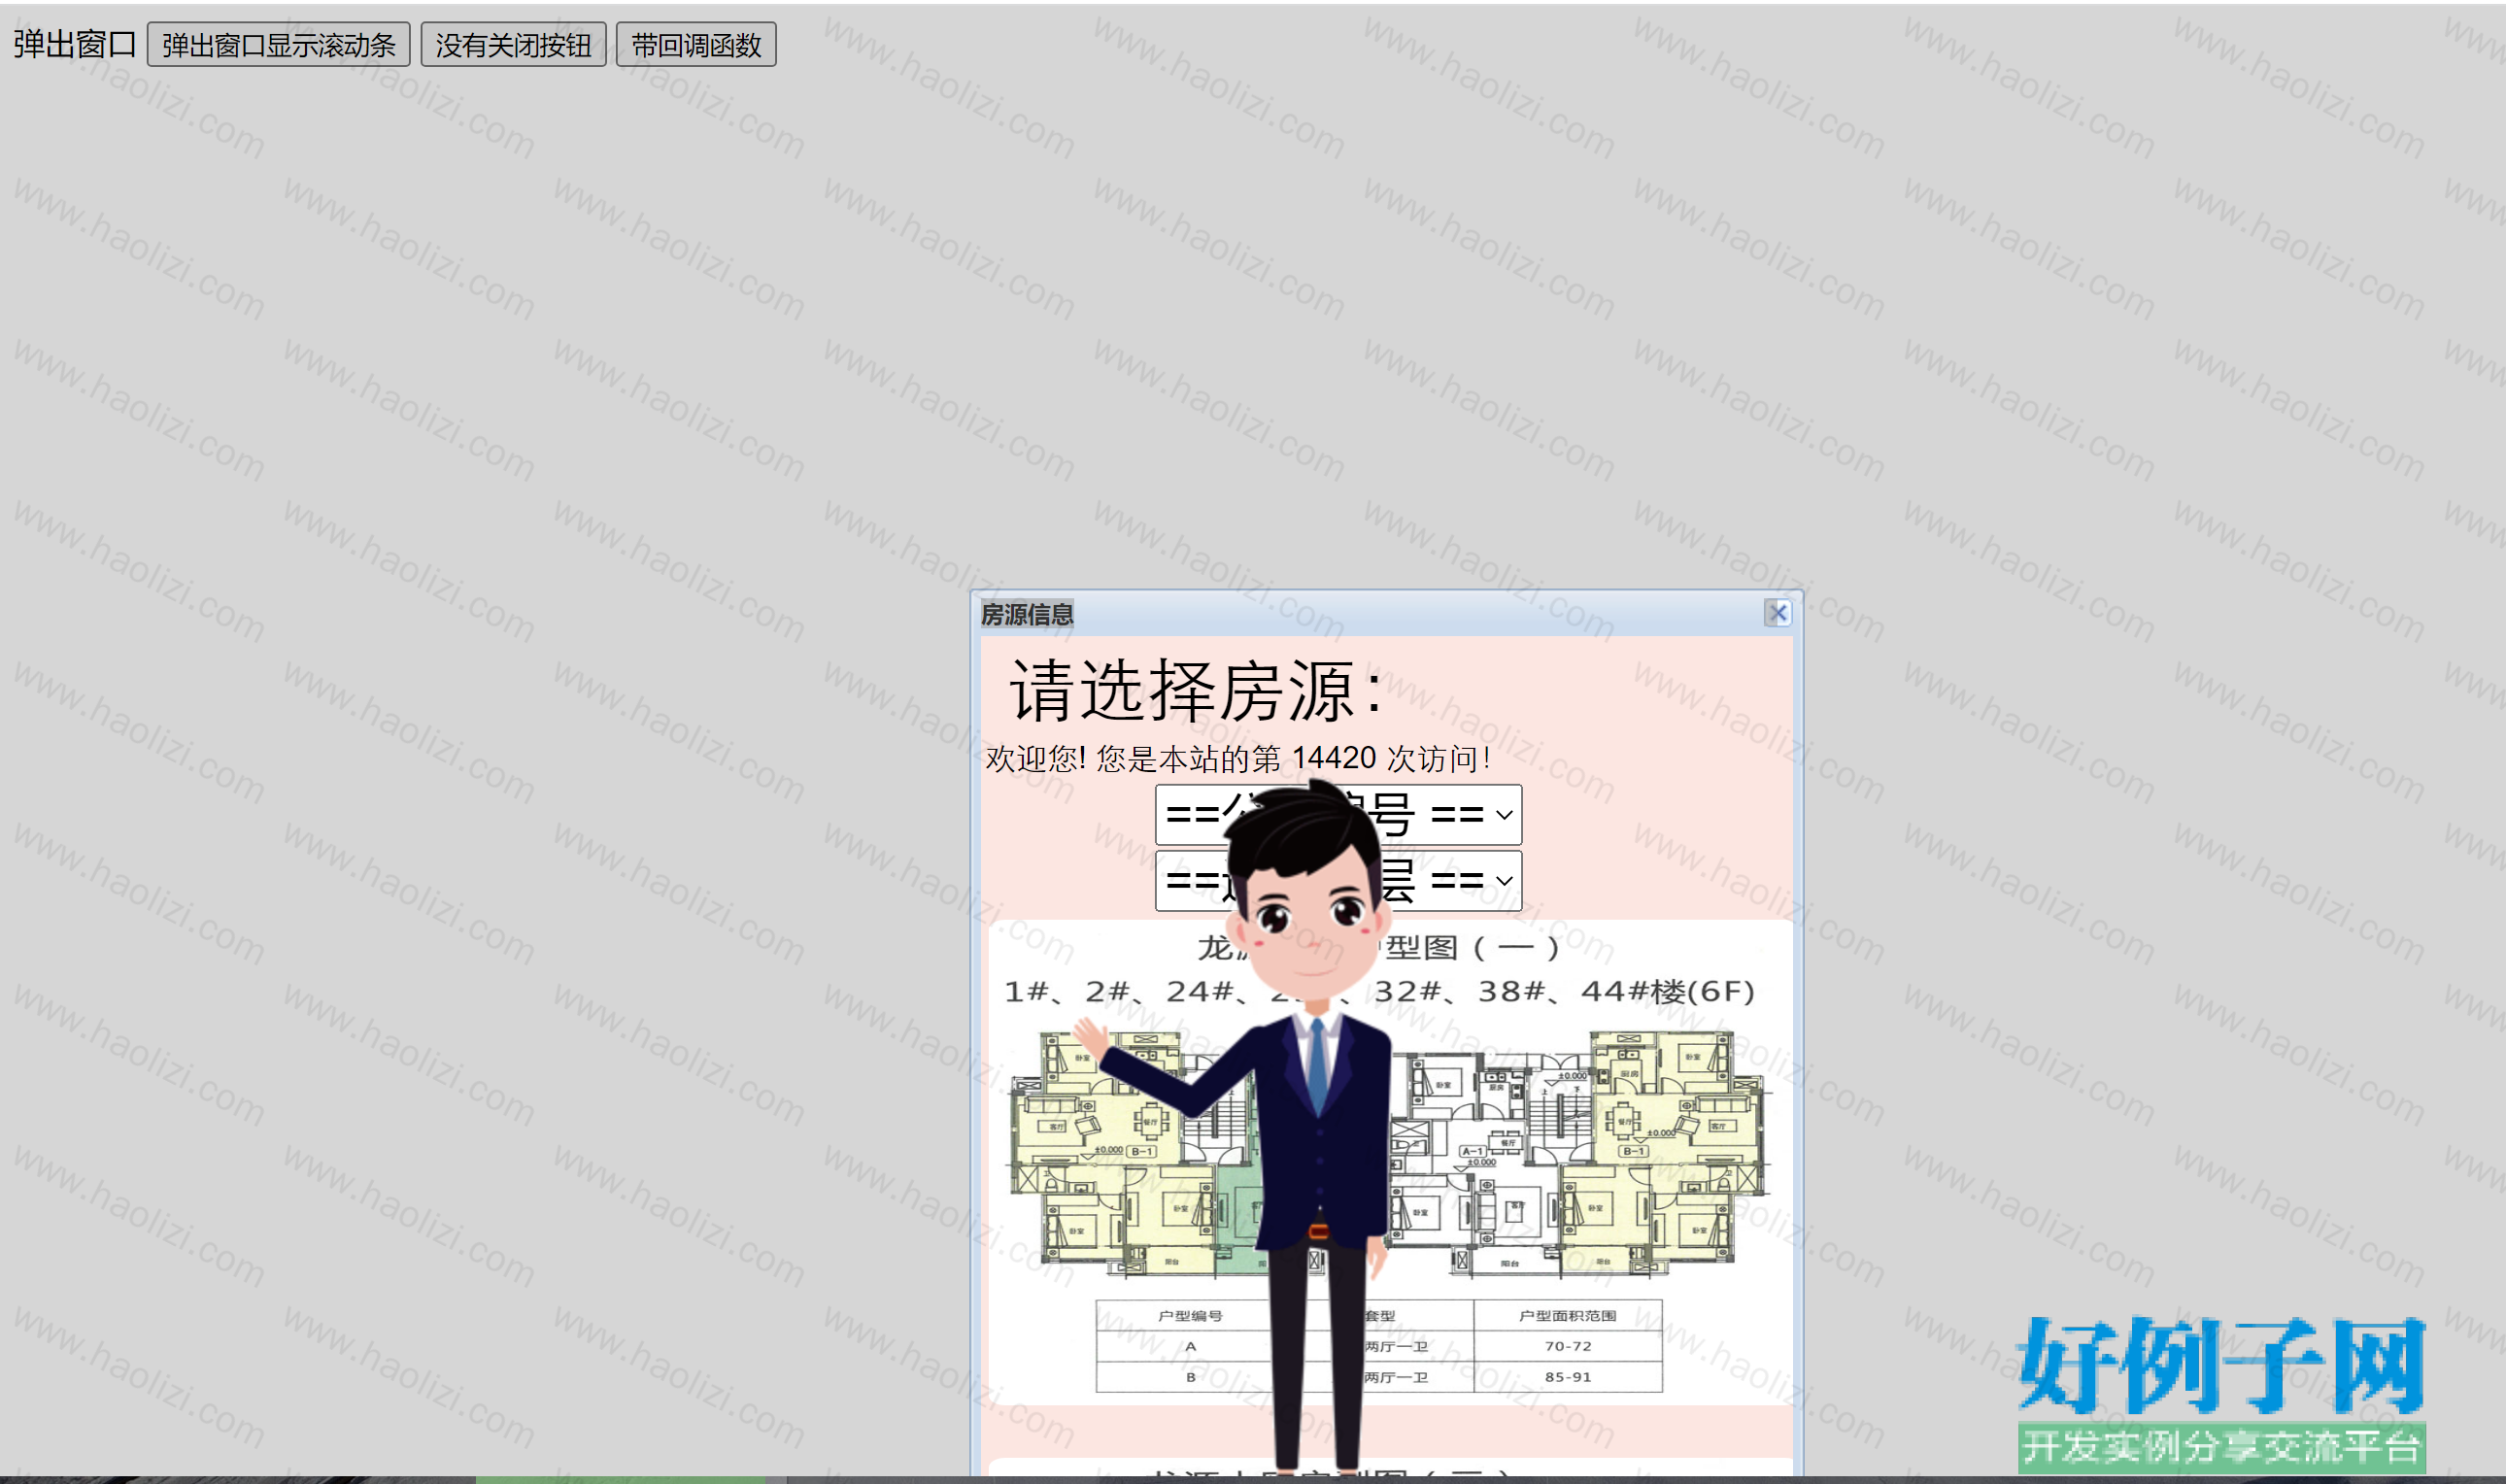The width and height of the screenshot is (2506, 1484).
Task: Click the 请选择房源 heading
Action: pos(1196,690)
